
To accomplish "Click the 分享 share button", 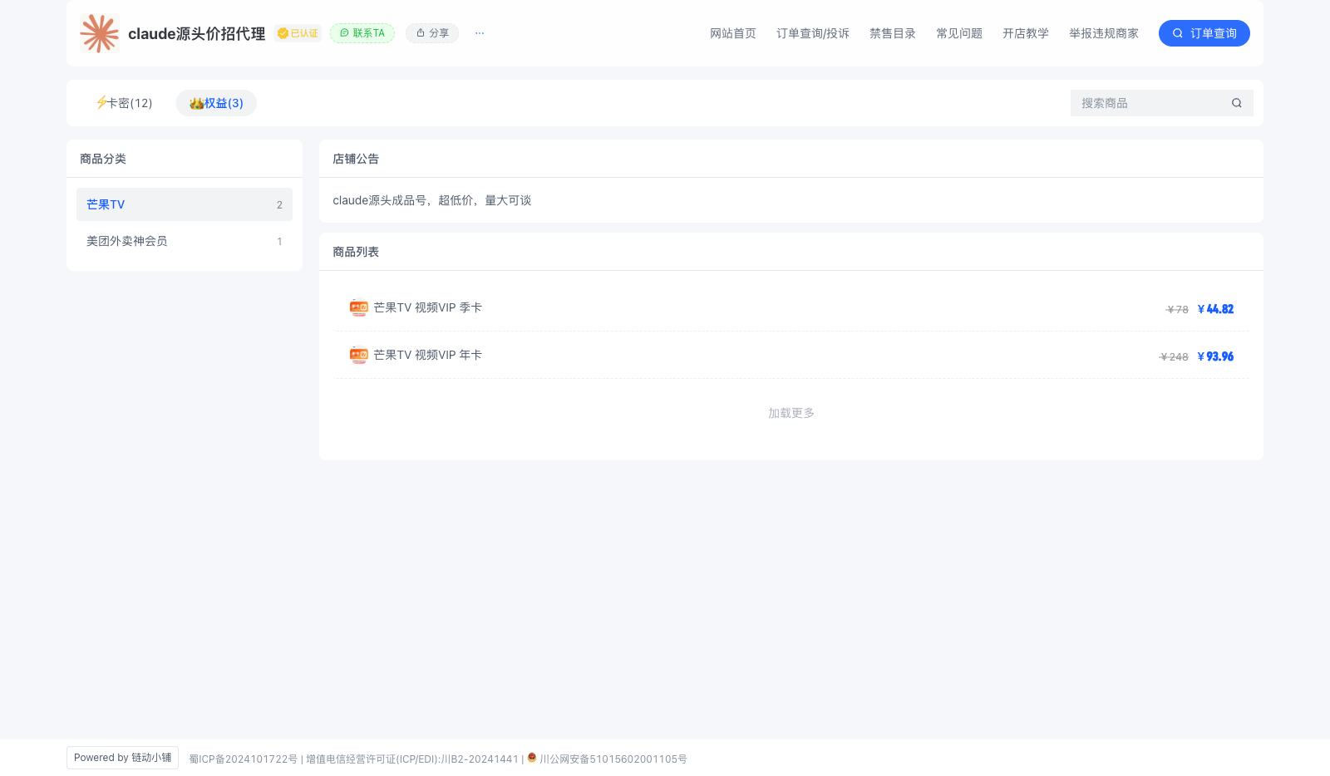I will (x=432, y=33).
